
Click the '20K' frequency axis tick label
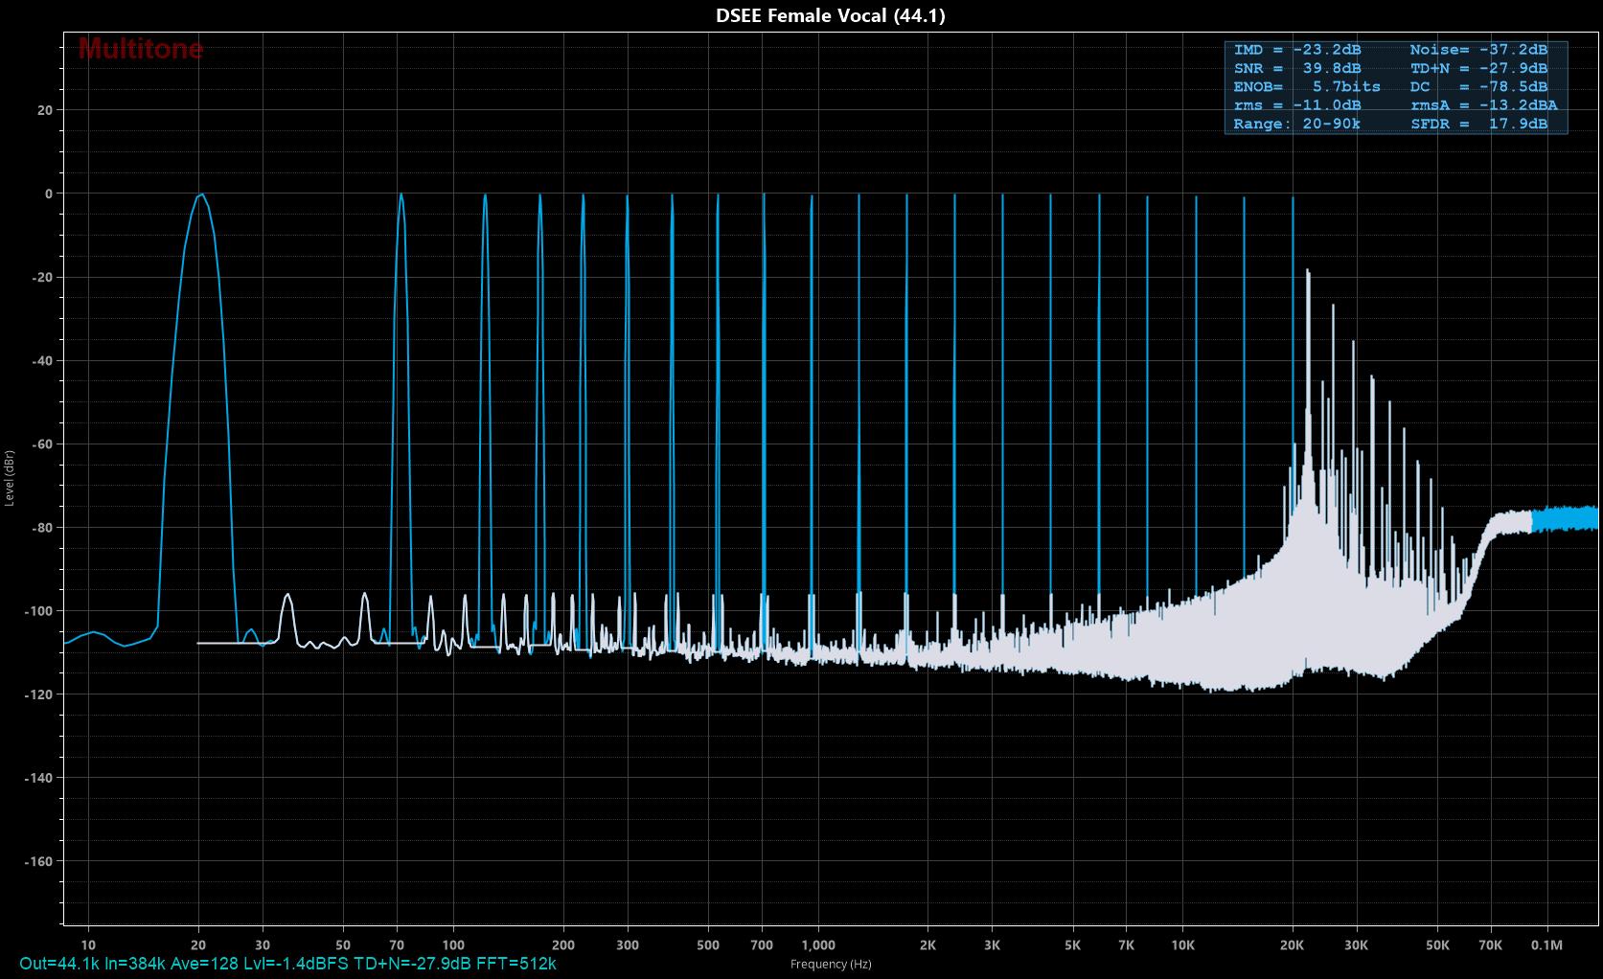click(1293, 945)
